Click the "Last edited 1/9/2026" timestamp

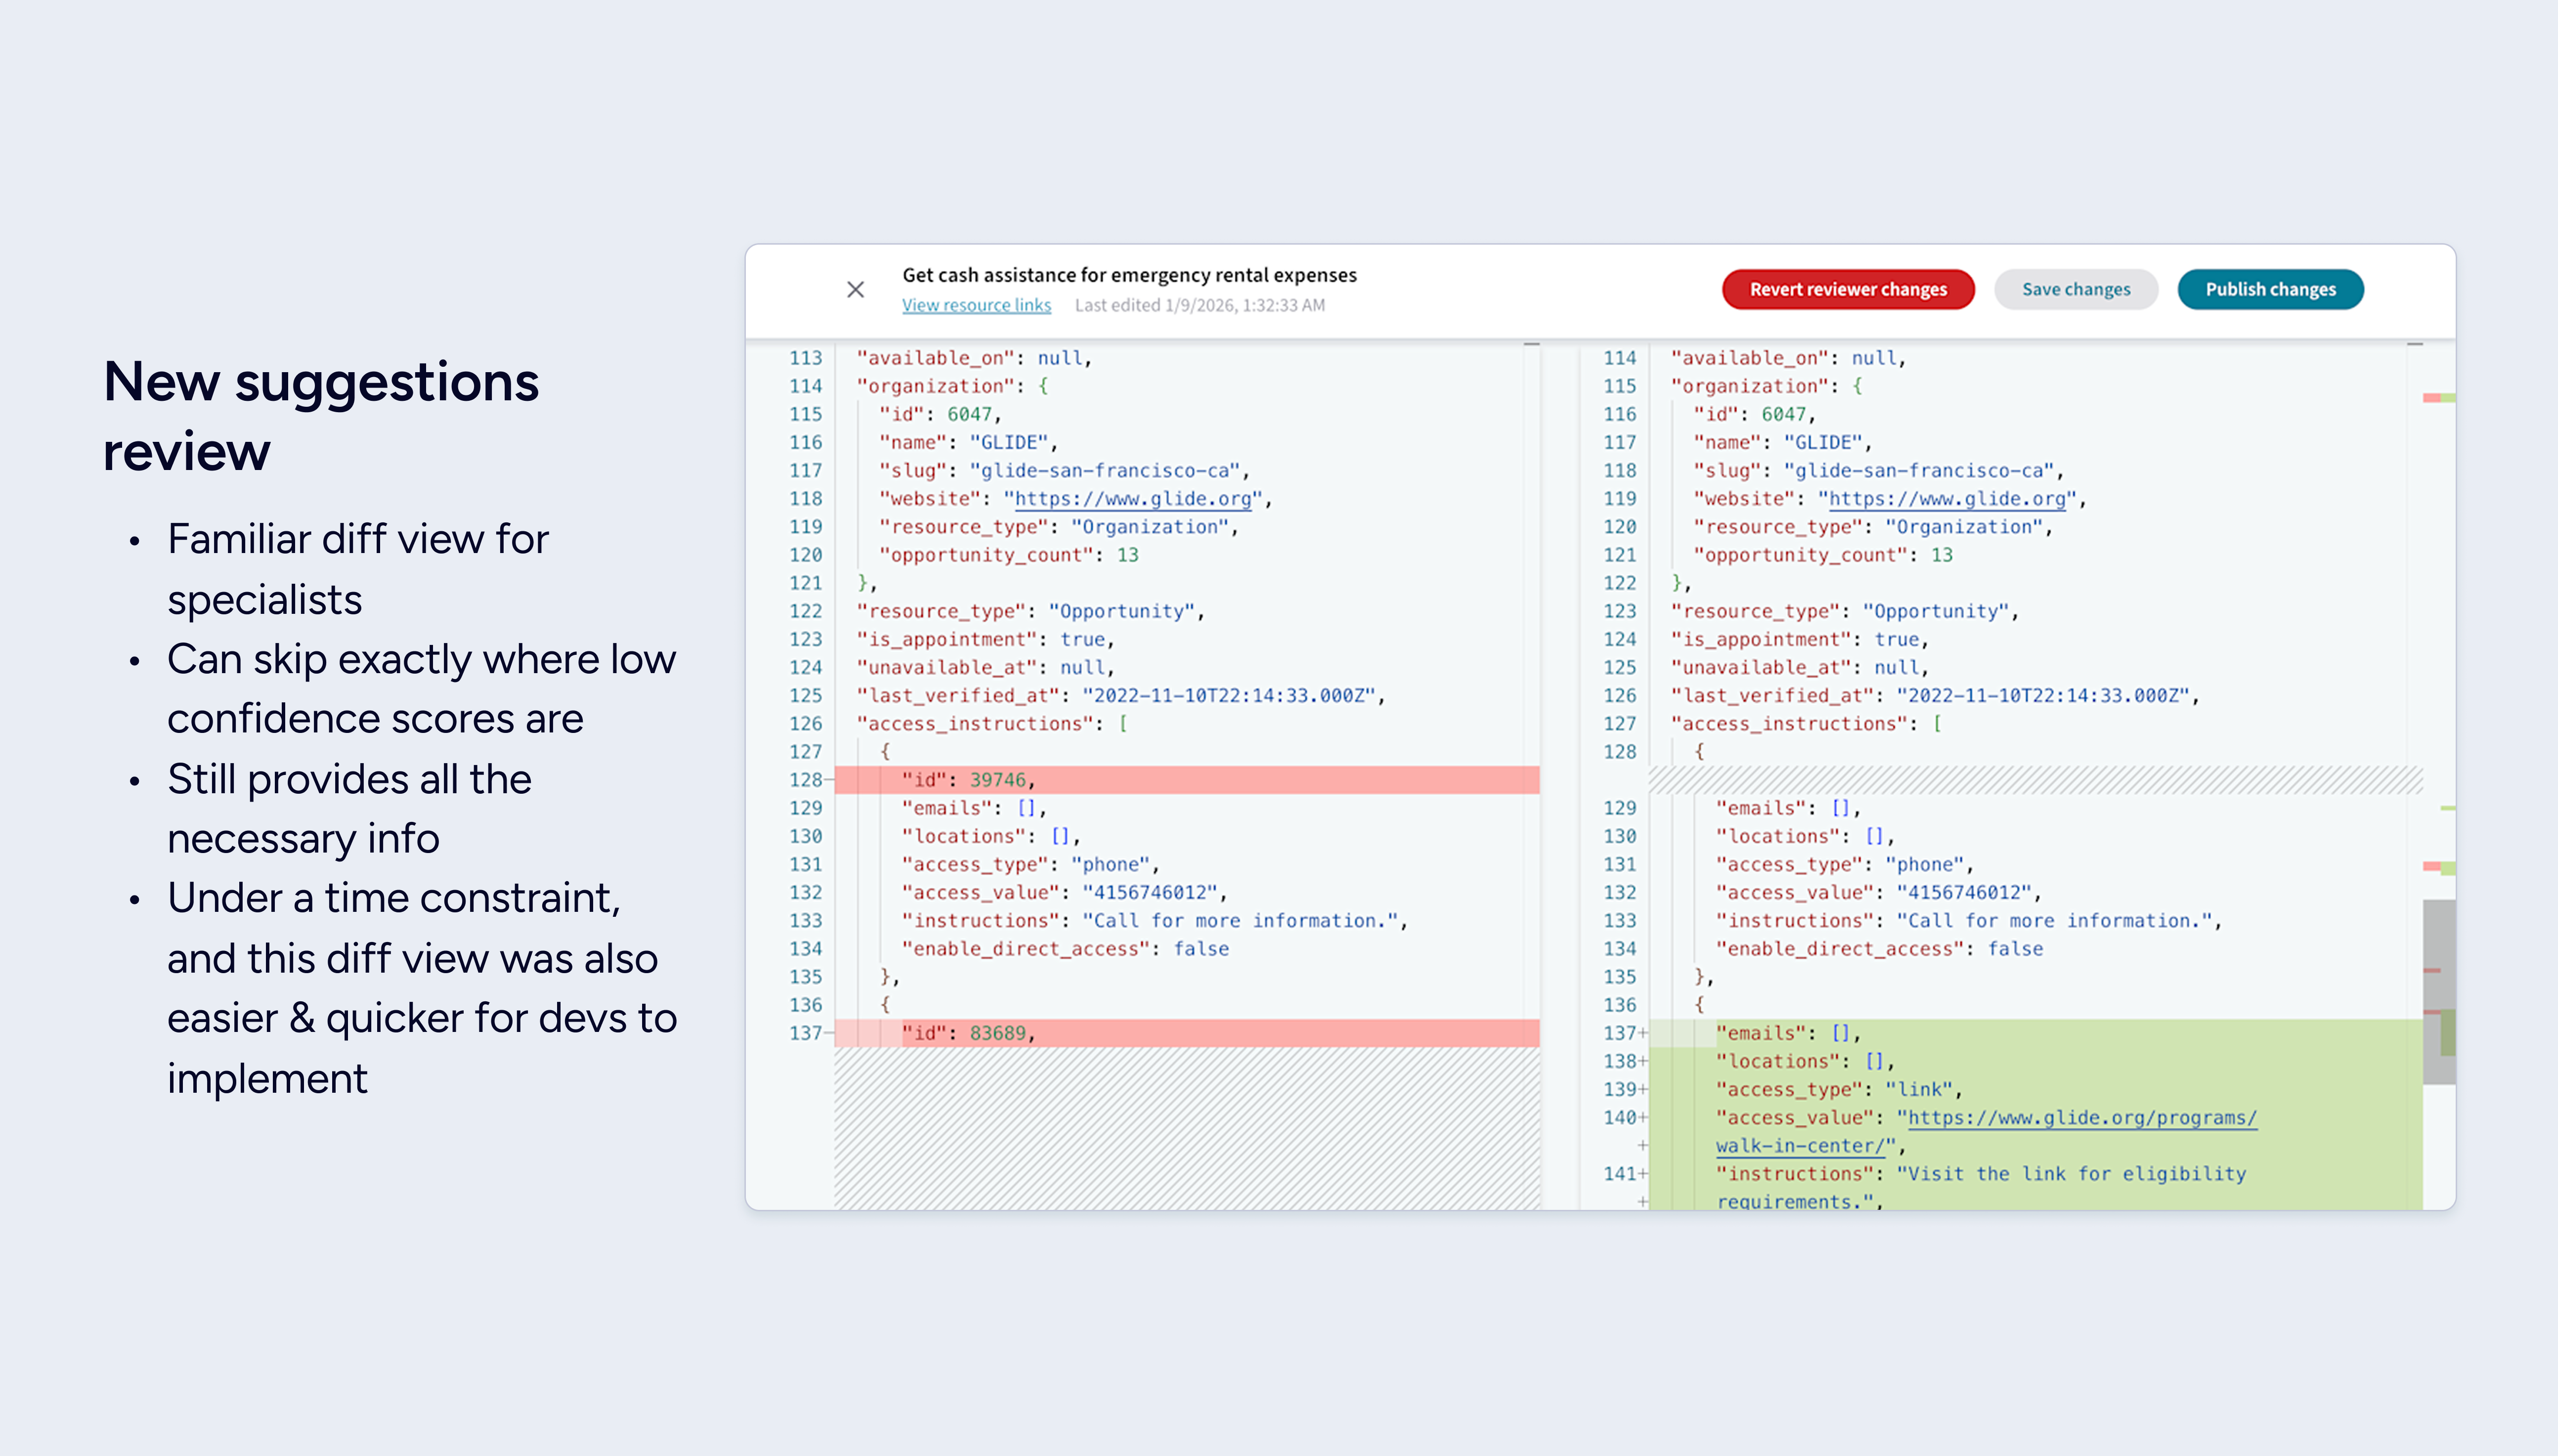[1200, 305]
